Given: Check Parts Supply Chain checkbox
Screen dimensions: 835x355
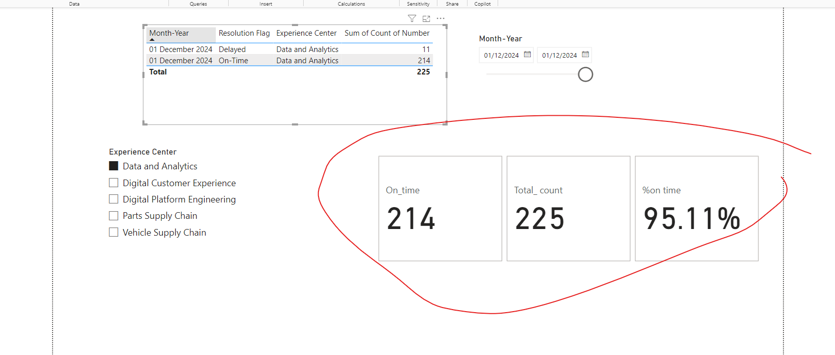Looking at the screenshot, I should [x=114, y=216].
